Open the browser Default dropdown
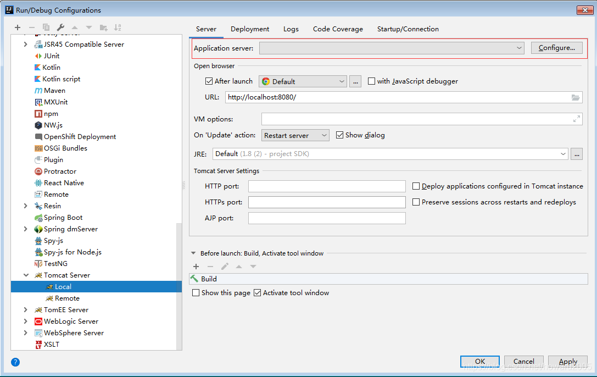Image resolution: width=597 pixels, height=377 pixels. coord(303,81)
